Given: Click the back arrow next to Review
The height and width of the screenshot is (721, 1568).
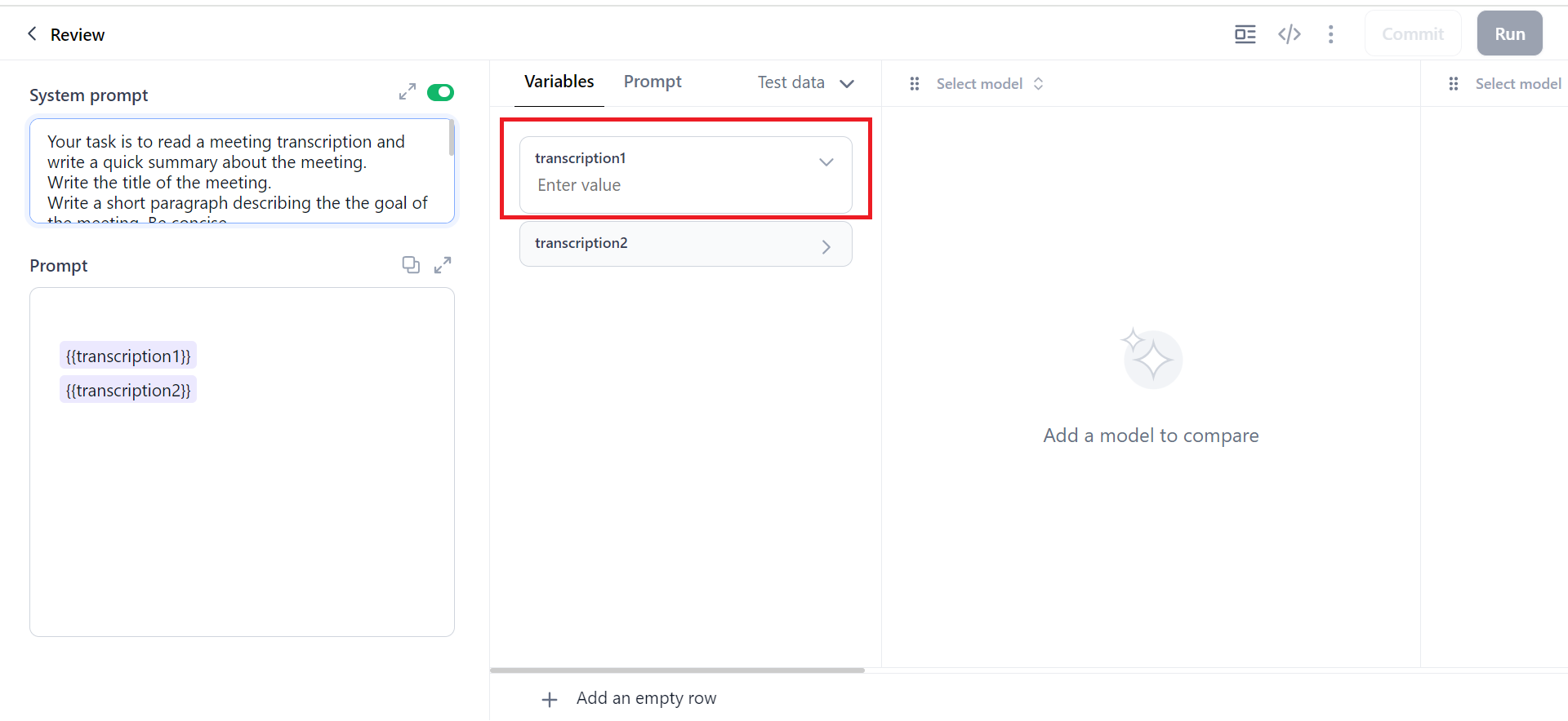Looking at the screenshot, I should (x=33, y=33).
